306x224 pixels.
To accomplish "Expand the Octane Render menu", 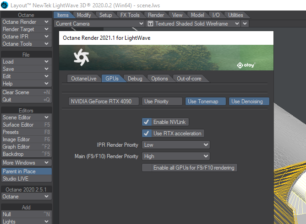I will (x=27, y=22).
